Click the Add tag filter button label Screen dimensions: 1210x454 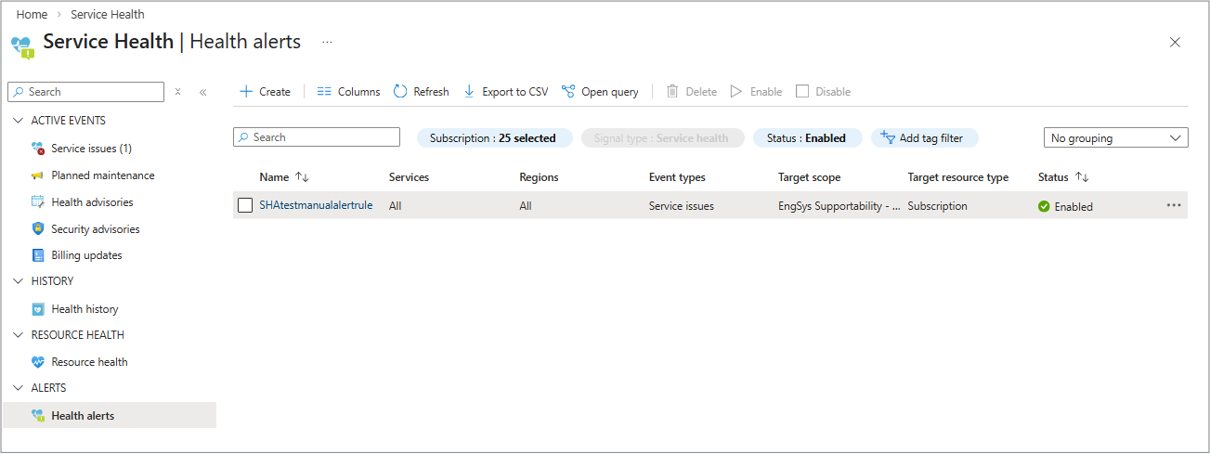click(x=931, y=138)
